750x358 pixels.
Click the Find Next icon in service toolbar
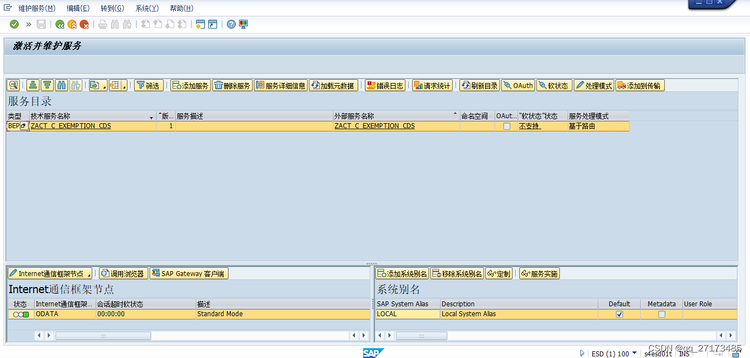[76, 85]
